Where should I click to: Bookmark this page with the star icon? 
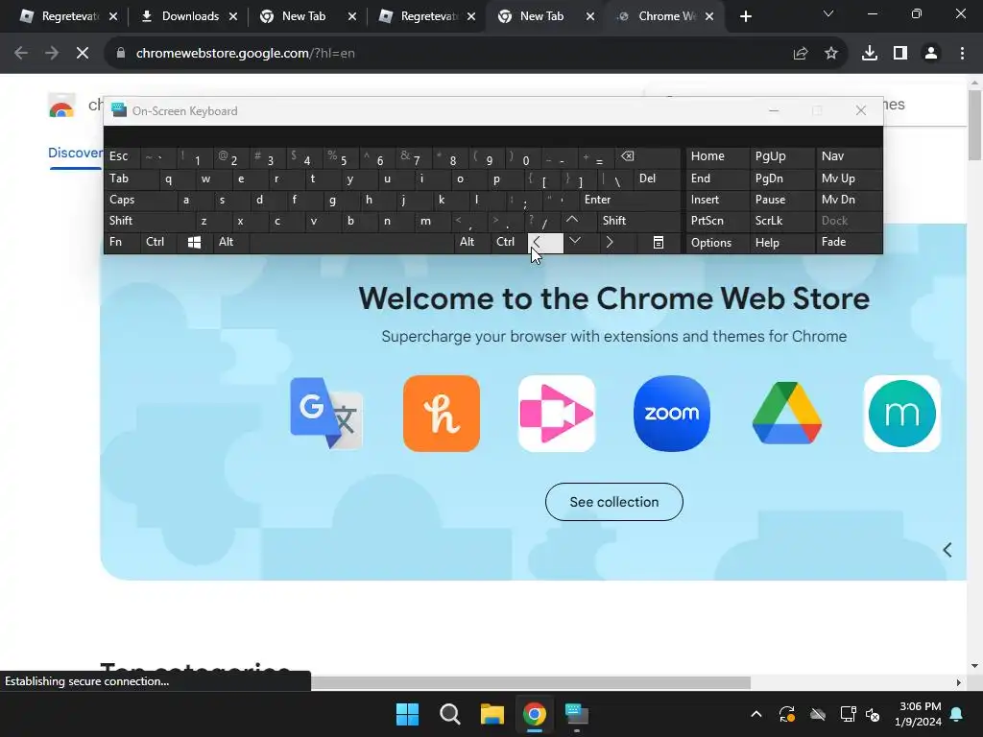[x=831, y=54]
